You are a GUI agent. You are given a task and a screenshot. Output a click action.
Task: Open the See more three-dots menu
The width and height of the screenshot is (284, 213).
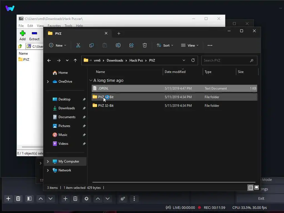(x=210, y=45)
